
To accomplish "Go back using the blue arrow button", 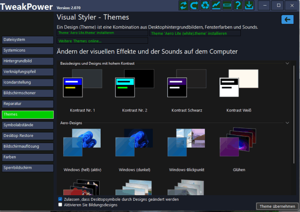I will click(287, 19).
